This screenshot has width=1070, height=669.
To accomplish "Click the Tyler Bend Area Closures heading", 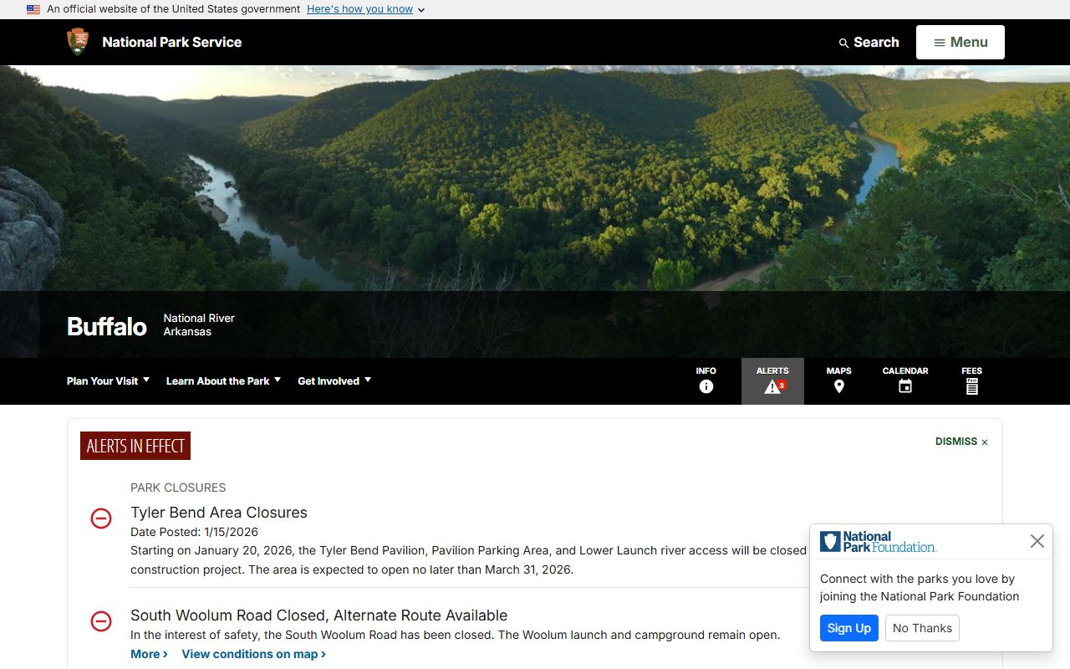I will coord(219,513).
